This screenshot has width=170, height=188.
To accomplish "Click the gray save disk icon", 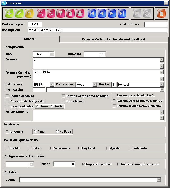I will pyautogui.click(x=137, y=13).
